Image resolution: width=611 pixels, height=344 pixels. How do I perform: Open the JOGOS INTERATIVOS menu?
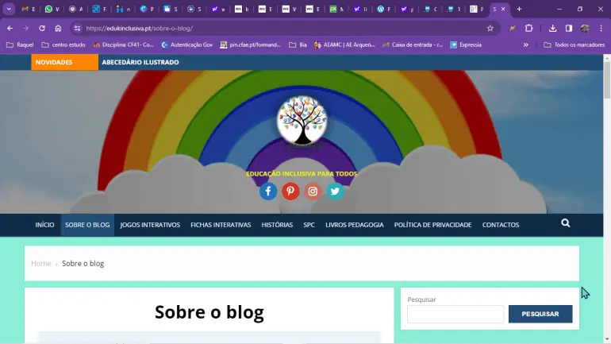point(150,225)
